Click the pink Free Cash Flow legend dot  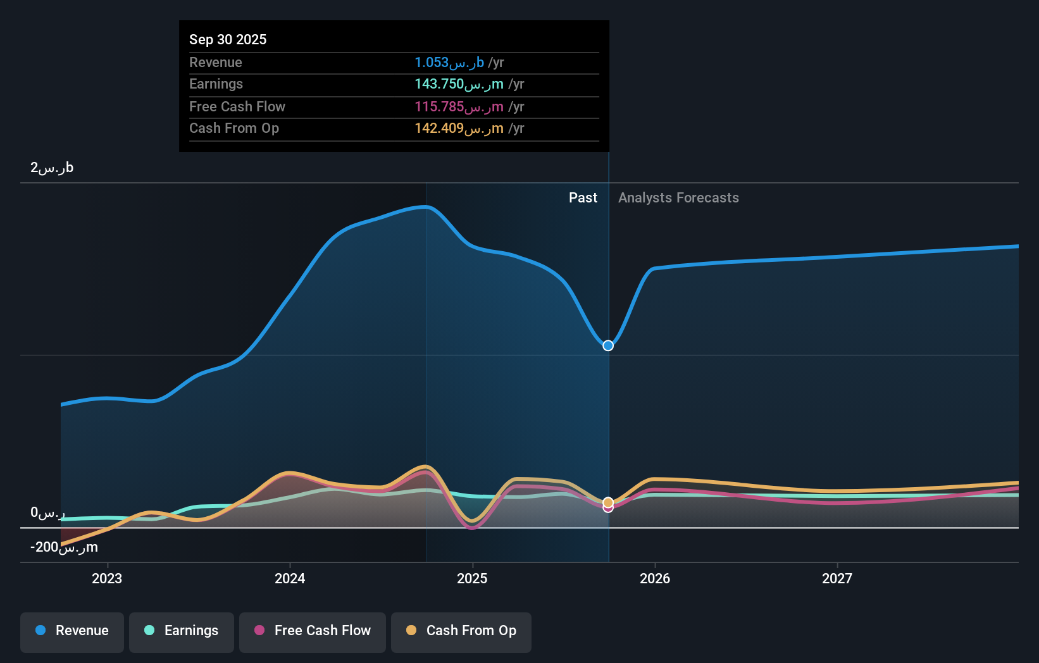tap(259, 630)
